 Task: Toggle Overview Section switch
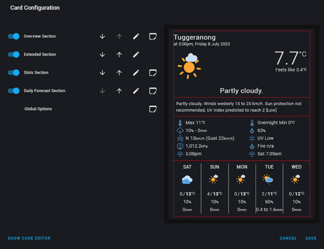point(14,36)
